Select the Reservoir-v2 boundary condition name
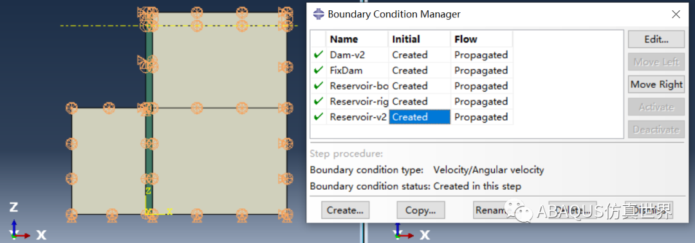The width and height of the screenshot is (695, 243). tap(357, 117)
